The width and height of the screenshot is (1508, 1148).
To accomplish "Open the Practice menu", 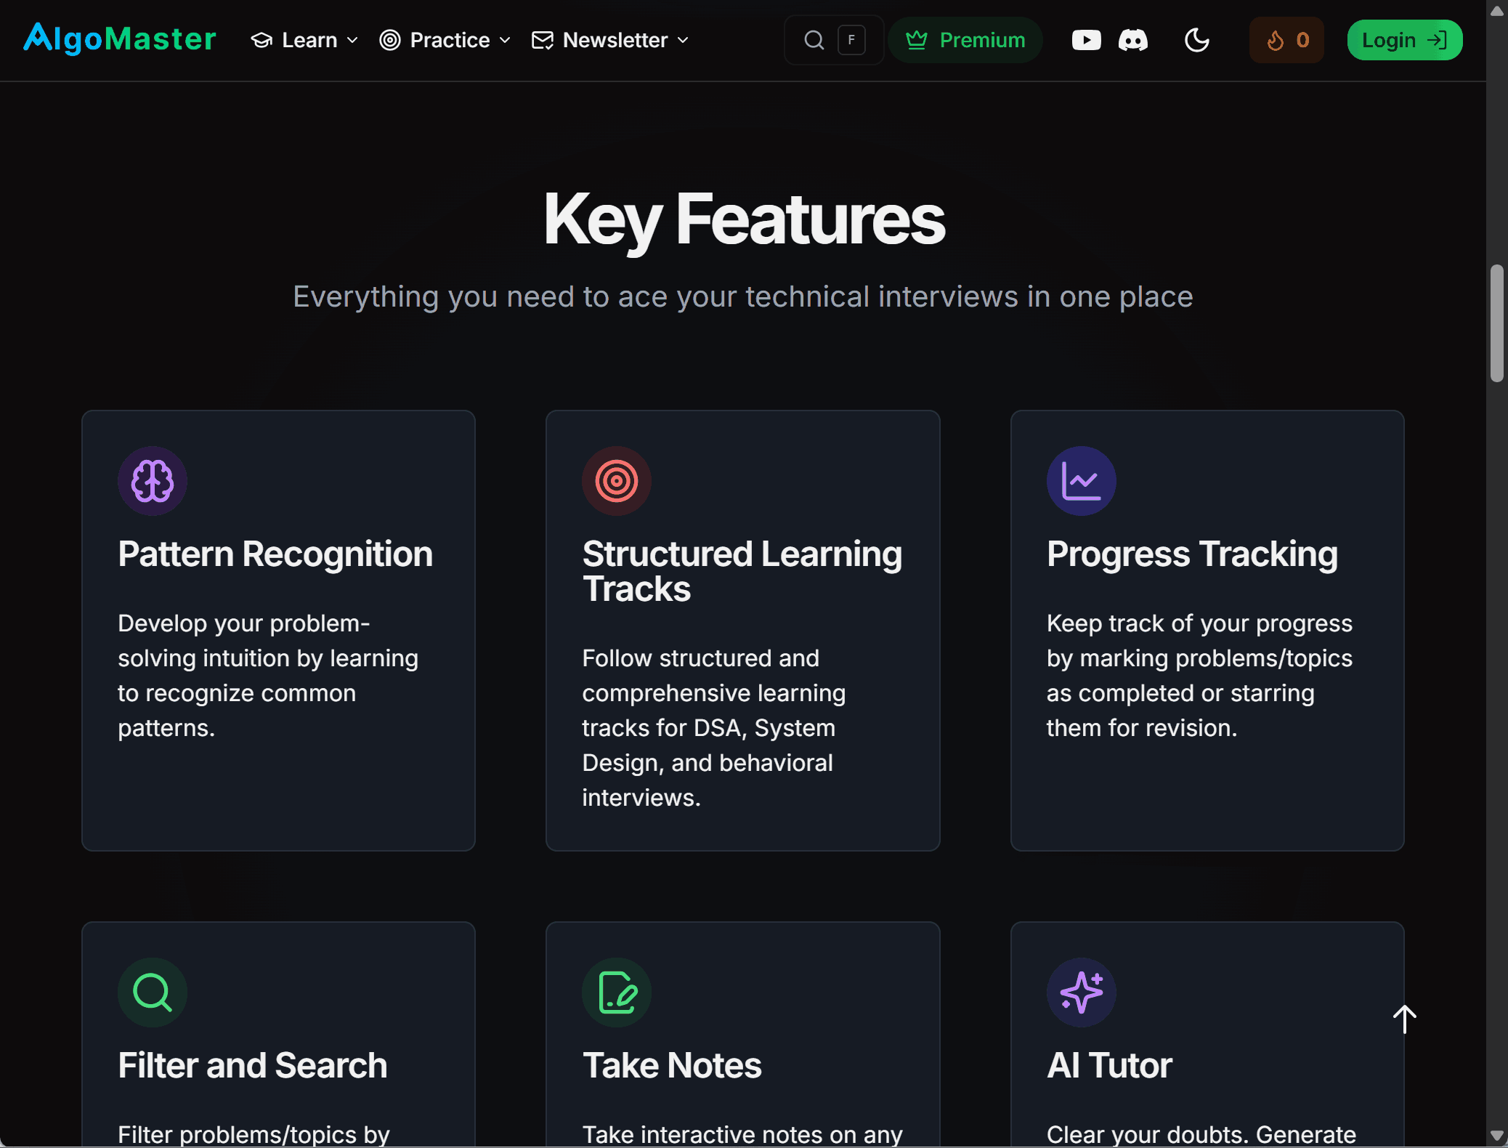I will pyautogui.click(x=445, y=40).
